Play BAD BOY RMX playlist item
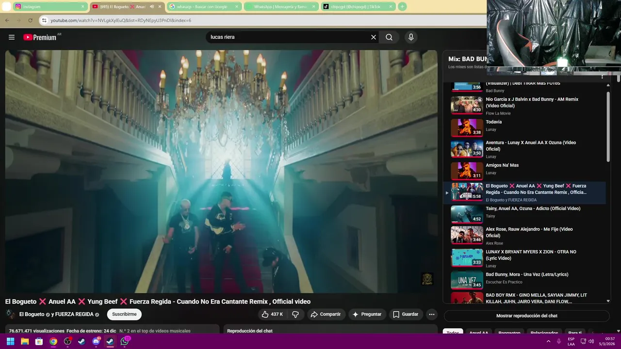 pyautogui.click(x=526, y=298)
